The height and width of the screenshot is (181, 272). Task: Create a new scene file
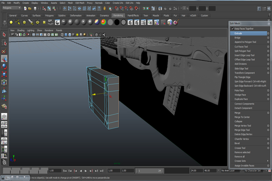[25, 9]
